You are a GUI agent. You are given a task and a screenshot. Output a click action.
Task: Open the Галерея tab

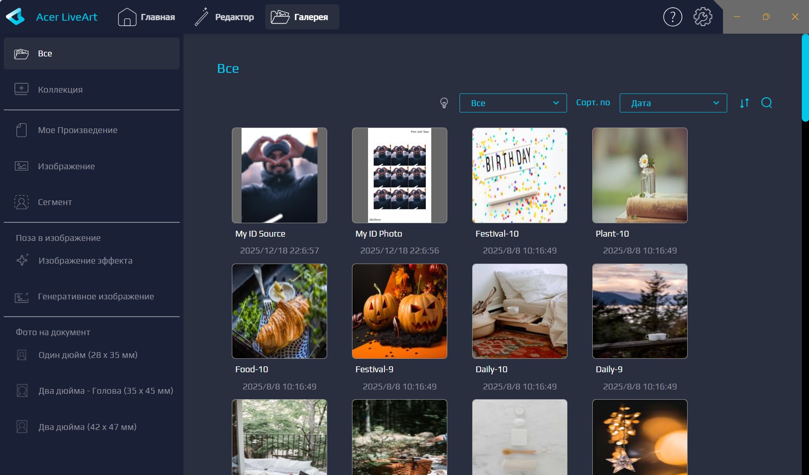302,17
